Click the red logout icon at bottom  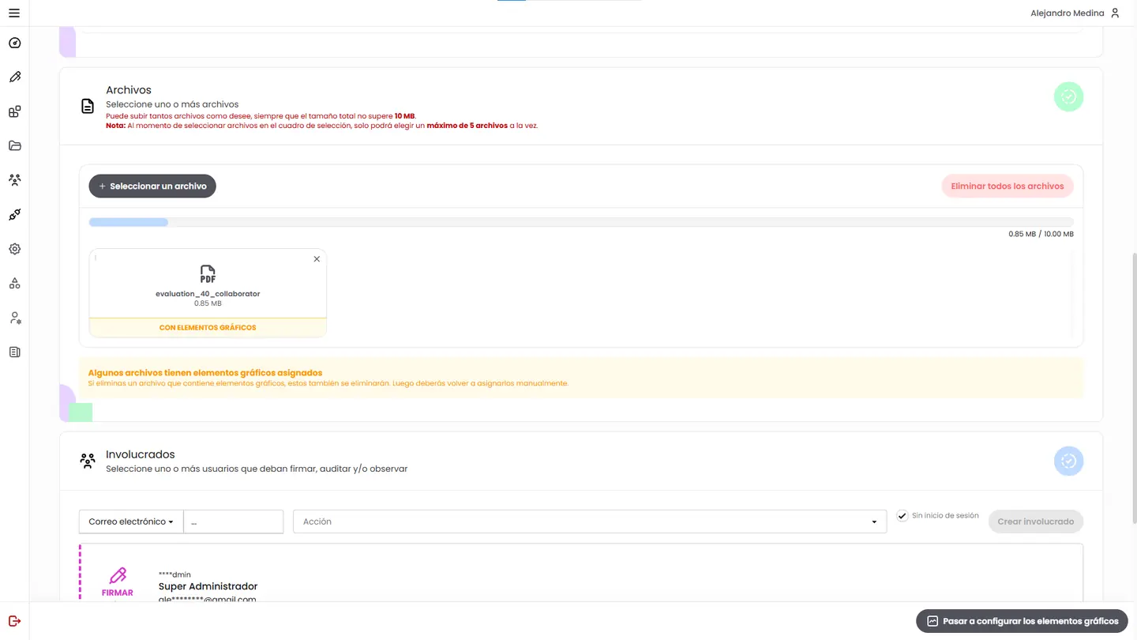14,621
